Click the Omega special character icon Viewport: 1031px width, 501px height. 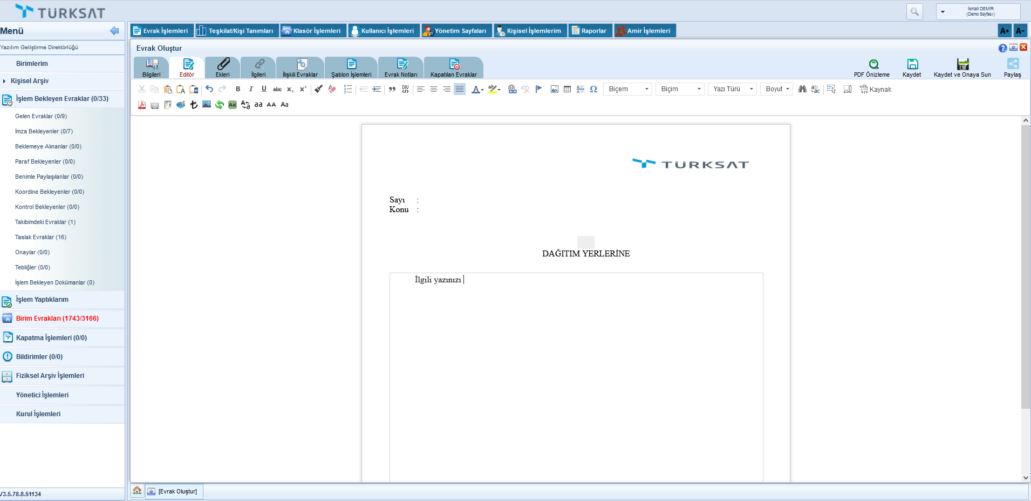pyautogui.click(x=593, y=89)
